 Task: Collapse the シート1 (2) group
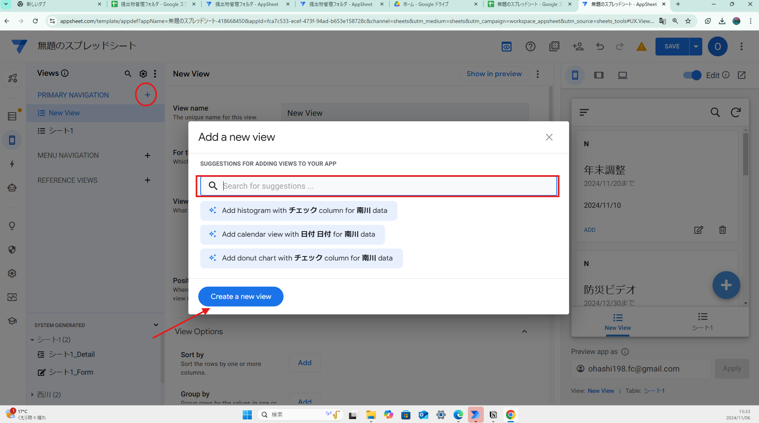(x=33, y=340)
